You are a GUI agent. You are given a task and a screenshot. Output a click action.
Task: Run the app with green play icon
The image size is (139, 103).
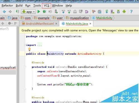point(39,12)
